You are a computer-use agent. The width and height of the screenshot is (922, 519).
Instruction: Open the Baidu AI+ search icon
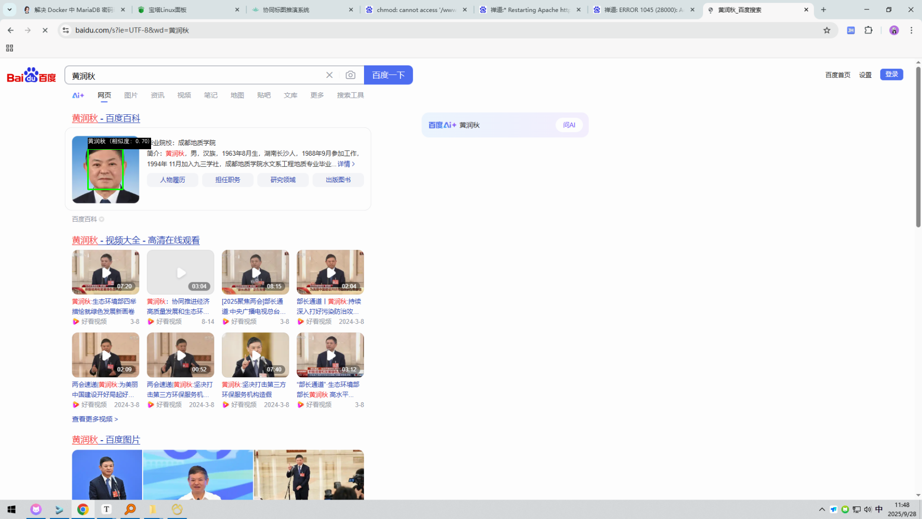point(78,95)
